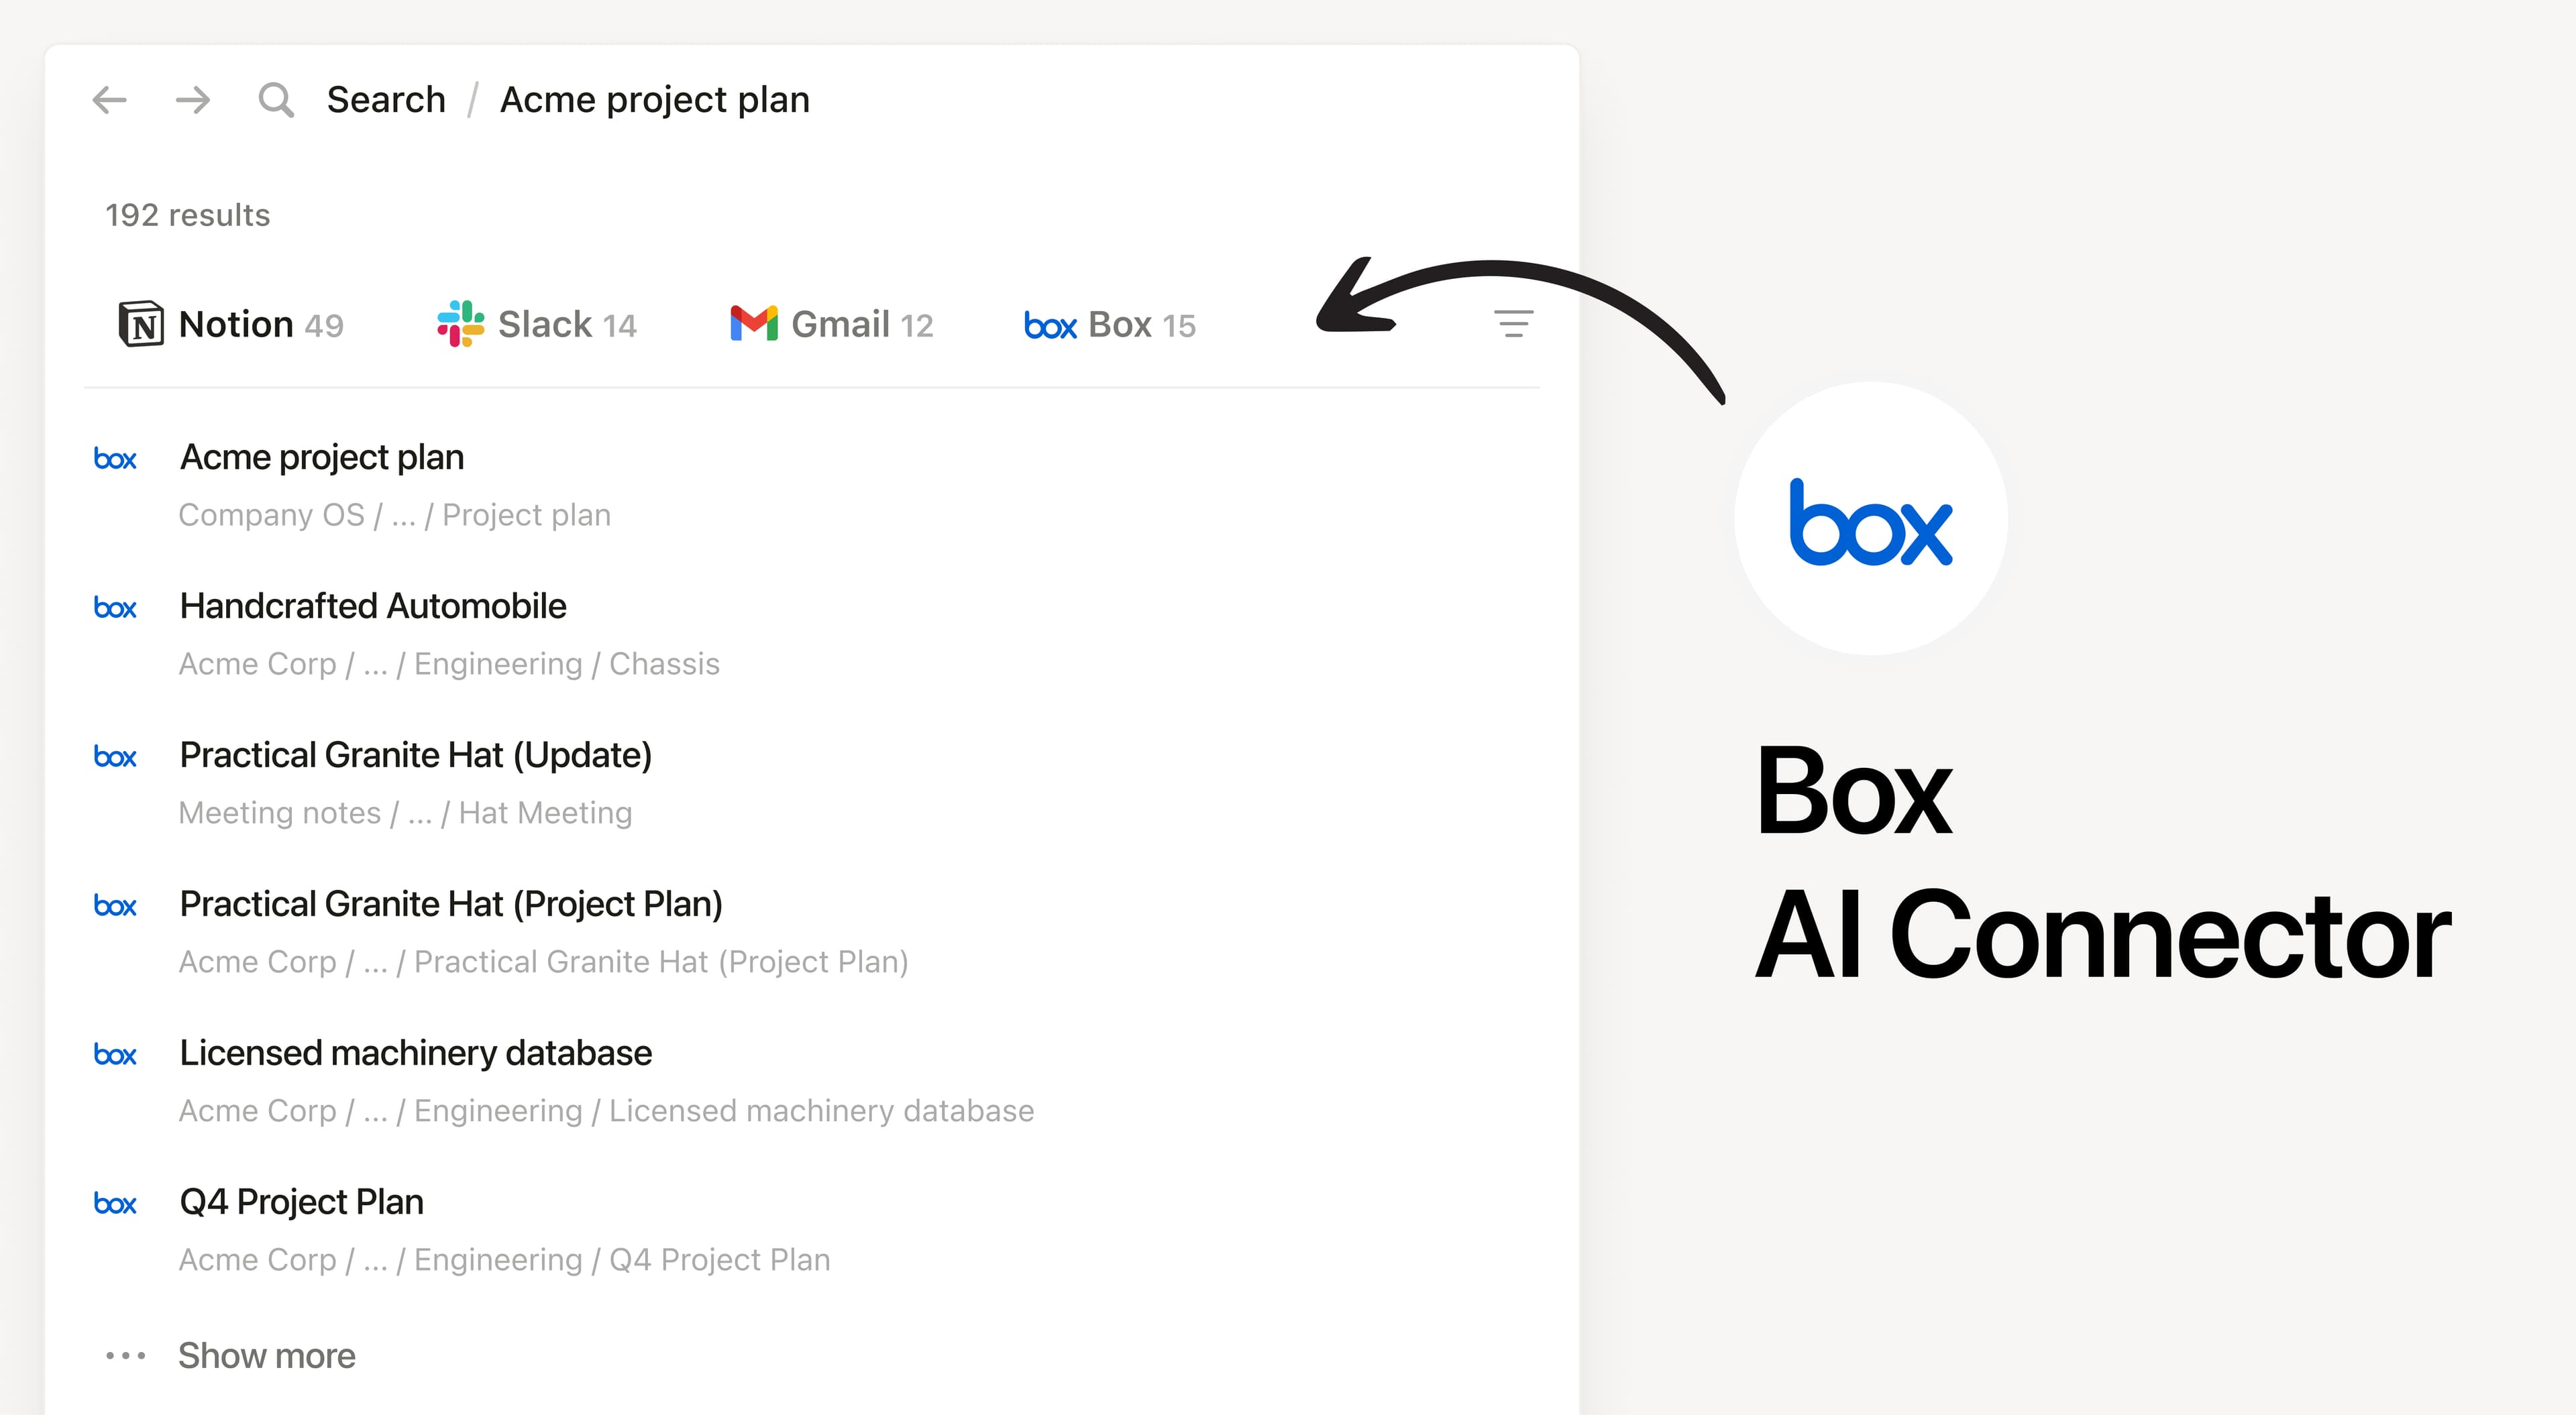Click the Notion logo in tabs
2576x1415 pixels.
click(141, 324)
